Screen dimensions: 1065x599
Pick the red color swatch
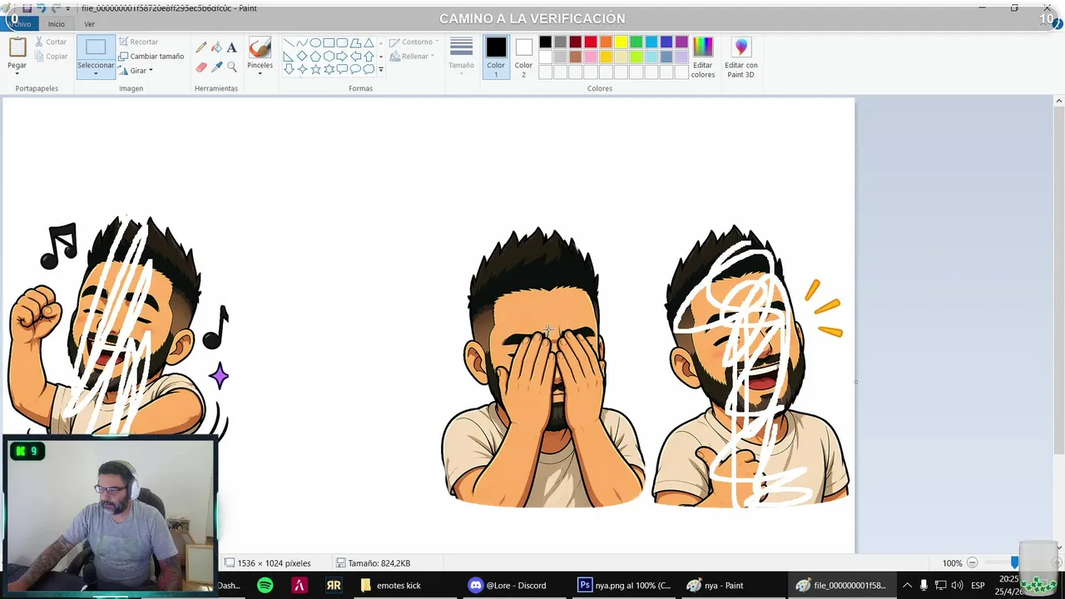coord(591,42)
